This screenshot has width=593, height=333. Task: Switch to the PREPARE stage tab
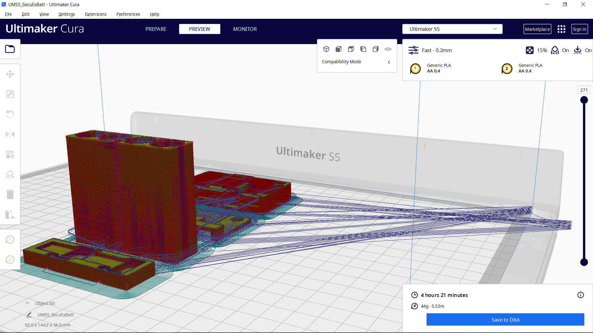(x=156, y=29)
